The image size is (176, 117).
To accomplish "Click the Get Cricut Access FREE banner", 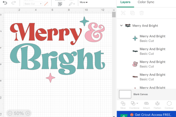I will [x=146, y=114].
